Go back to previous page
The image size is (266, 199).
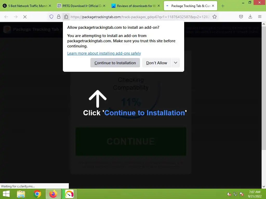[x=6, y=17]
